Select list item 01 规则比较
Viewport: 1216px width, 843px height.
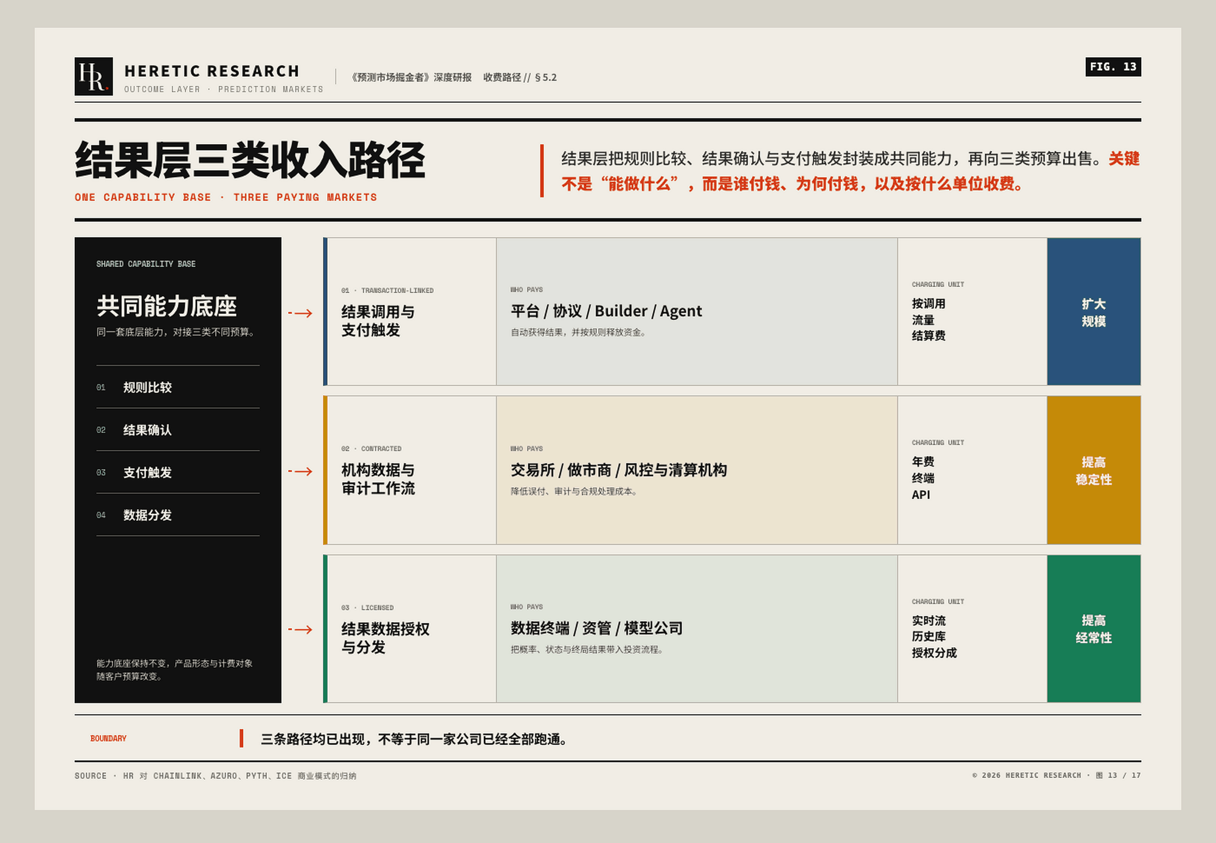pos(178,387)
